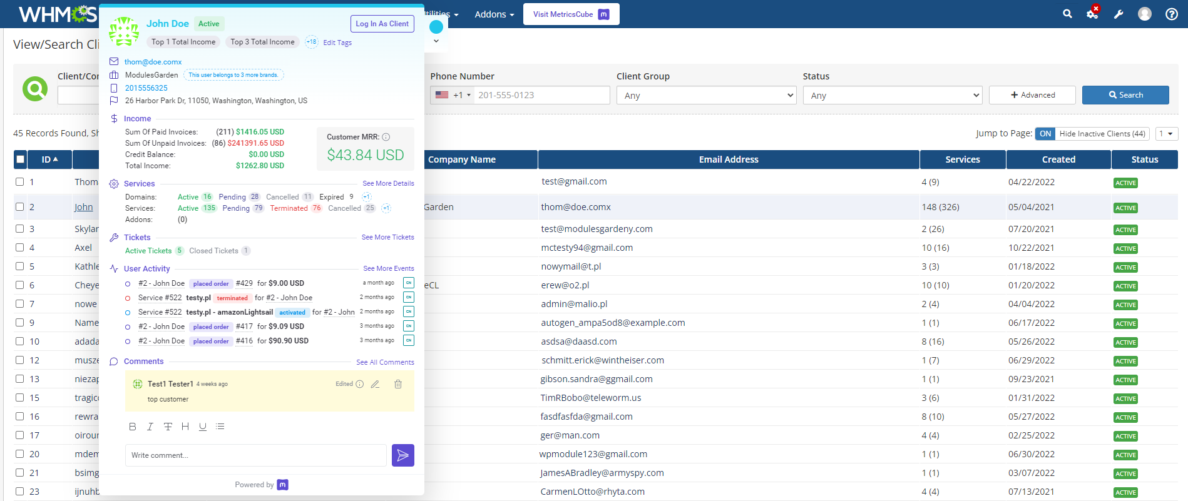The width and height of the screenshot is (1188, 501).
Task: Sort table by Services column
Action: (x=963, y=159)
